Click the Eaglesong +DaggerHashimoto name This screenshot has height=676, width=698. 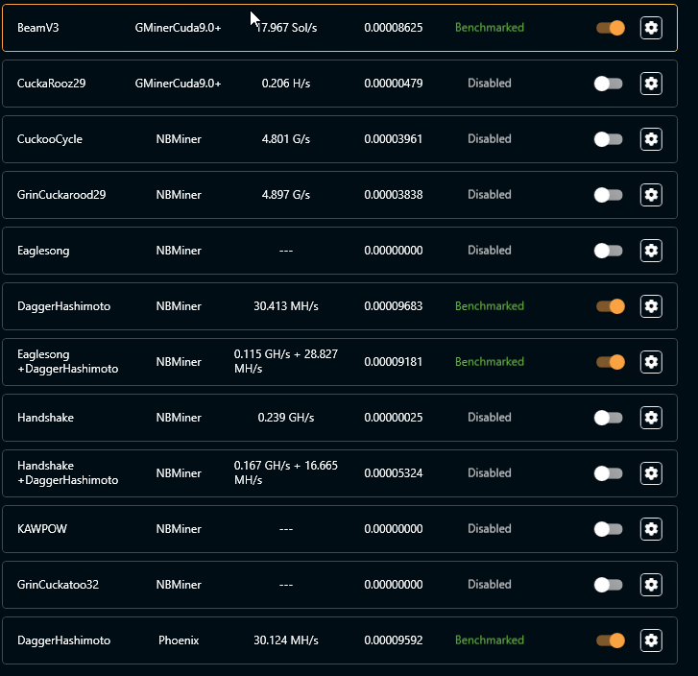67,361
